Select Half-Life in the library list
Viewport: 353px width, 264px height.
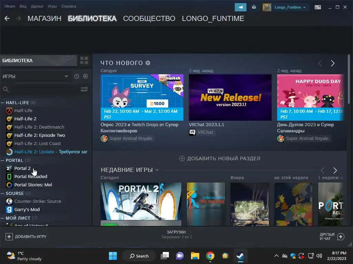(23, 110)
